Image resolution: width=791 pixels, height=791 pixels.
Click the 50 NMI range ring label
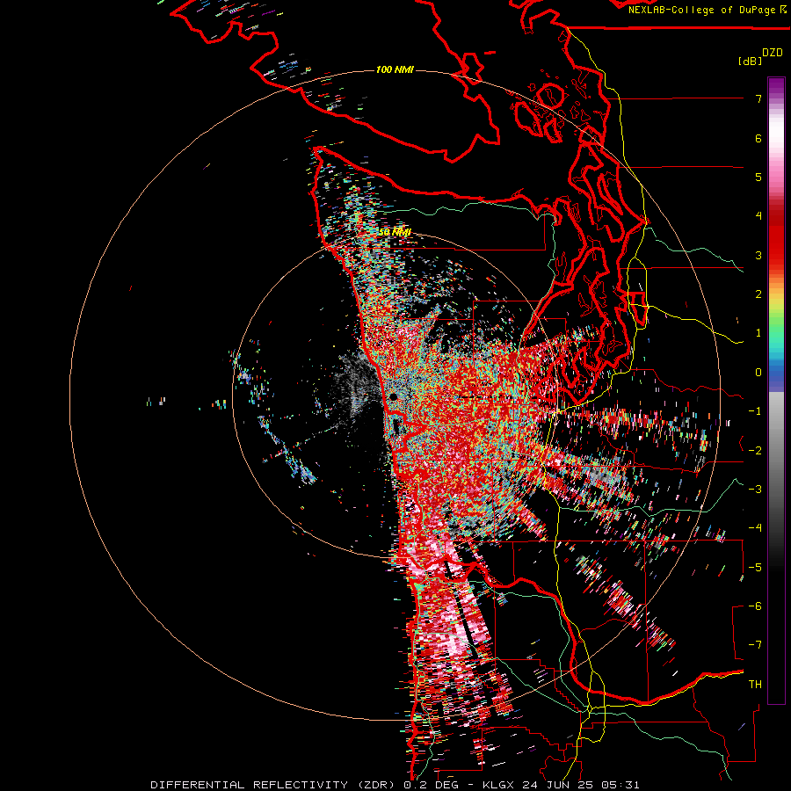395,232
